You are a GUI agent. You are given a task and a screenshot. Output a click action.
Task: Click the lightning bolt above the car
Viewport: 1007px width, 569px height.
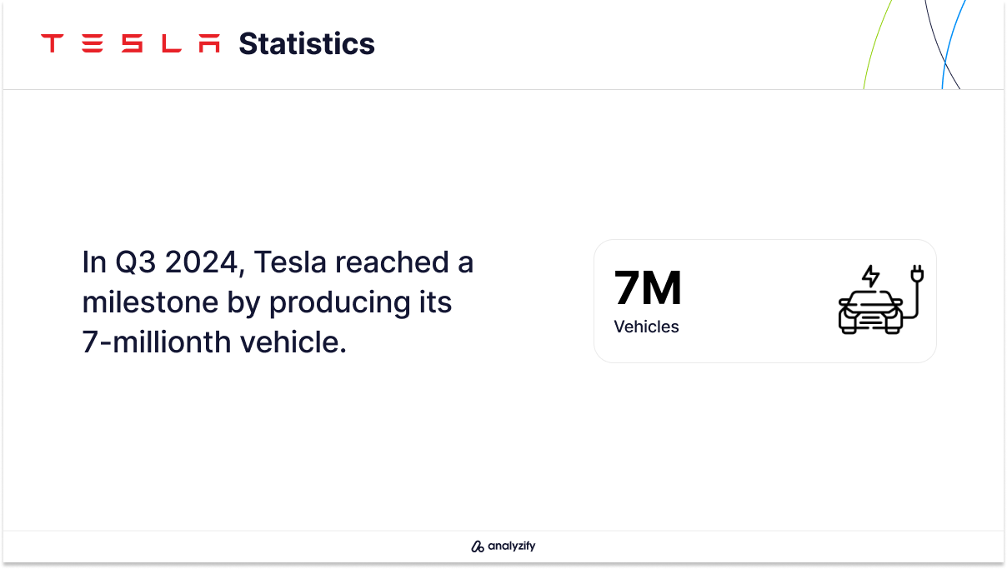pyautogui.click(x=870, y=277)
